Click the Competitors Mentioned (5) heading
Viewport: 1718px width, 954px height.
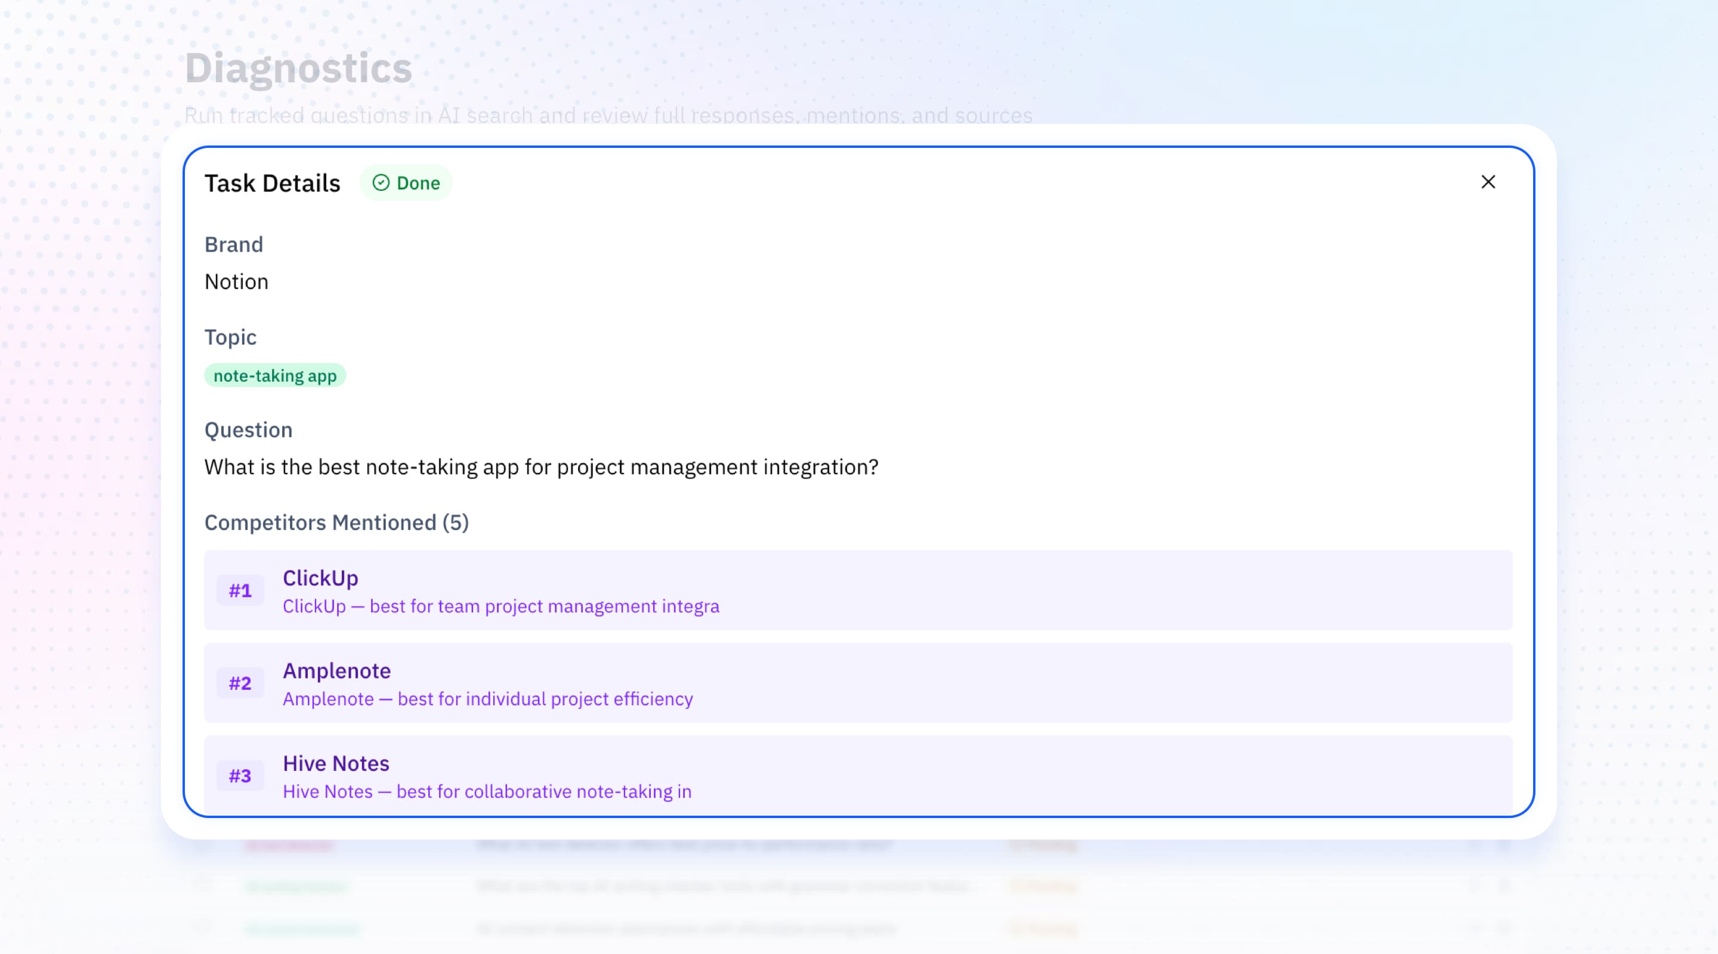(337, 523)
